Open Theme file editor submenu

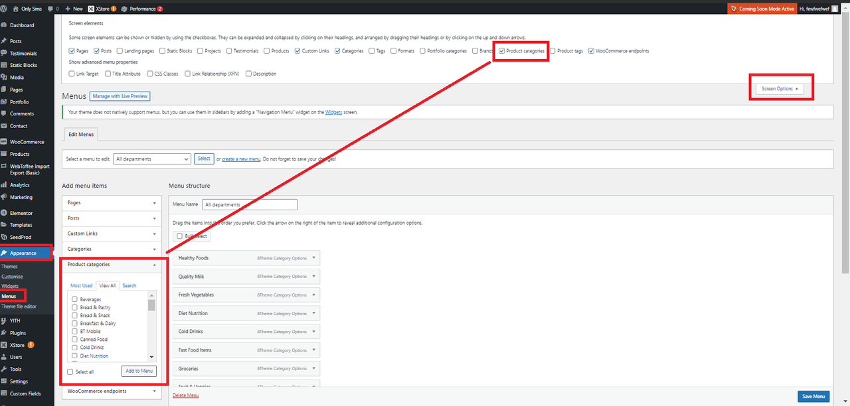tap(19, 306)
